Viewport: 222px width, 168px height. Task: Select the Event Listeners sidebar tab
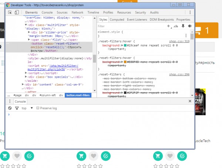click(x=137, y=20)
